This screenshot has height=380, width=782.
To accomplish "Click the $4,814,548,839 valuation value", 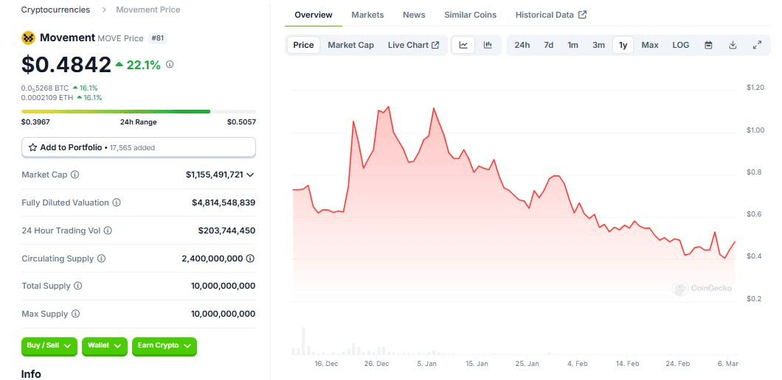I will click(x=224, y=203).
